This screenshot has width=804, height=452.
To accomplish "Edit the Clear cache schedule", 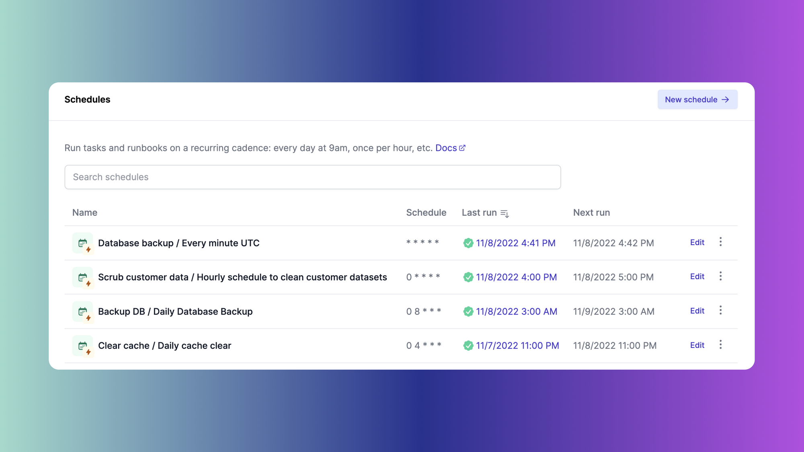I will click(697, 345).
